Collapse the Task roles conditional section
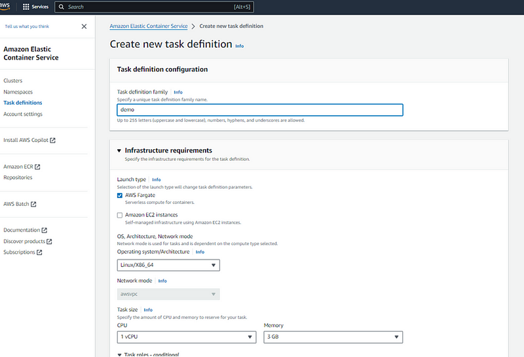 click(x=119, y=354)
